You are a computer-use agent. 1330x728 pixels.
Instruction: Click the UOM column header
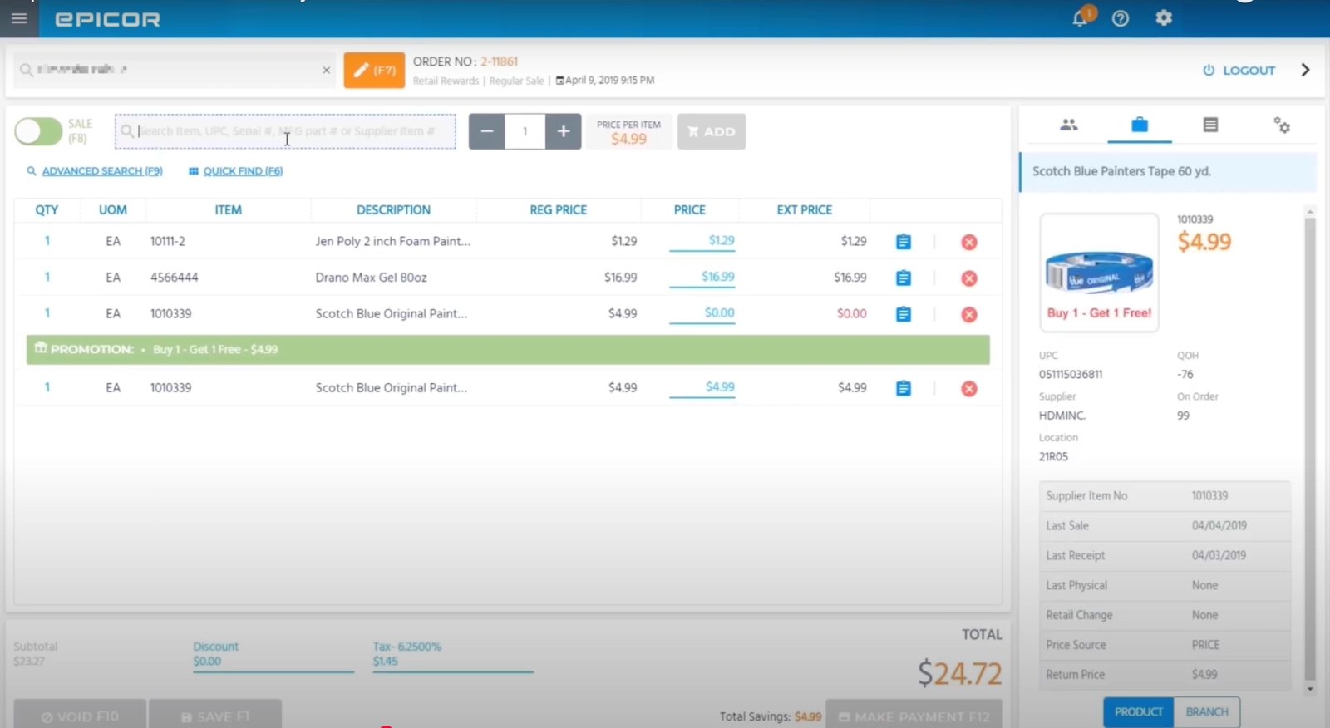[x=113, y=210]
